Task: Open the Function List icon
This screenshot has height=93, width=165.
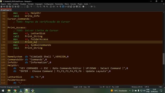Action: coord(74,6)
